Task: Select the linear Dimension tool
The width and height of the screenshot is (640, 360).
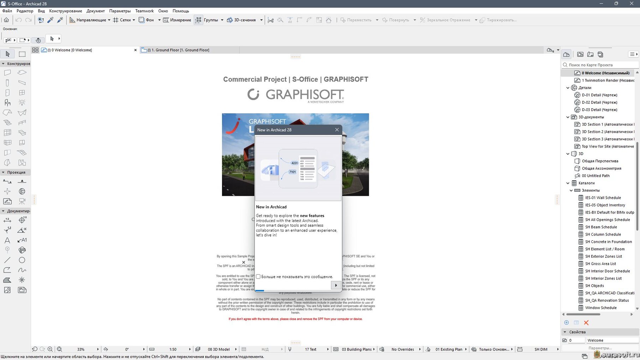Action: 7,220
